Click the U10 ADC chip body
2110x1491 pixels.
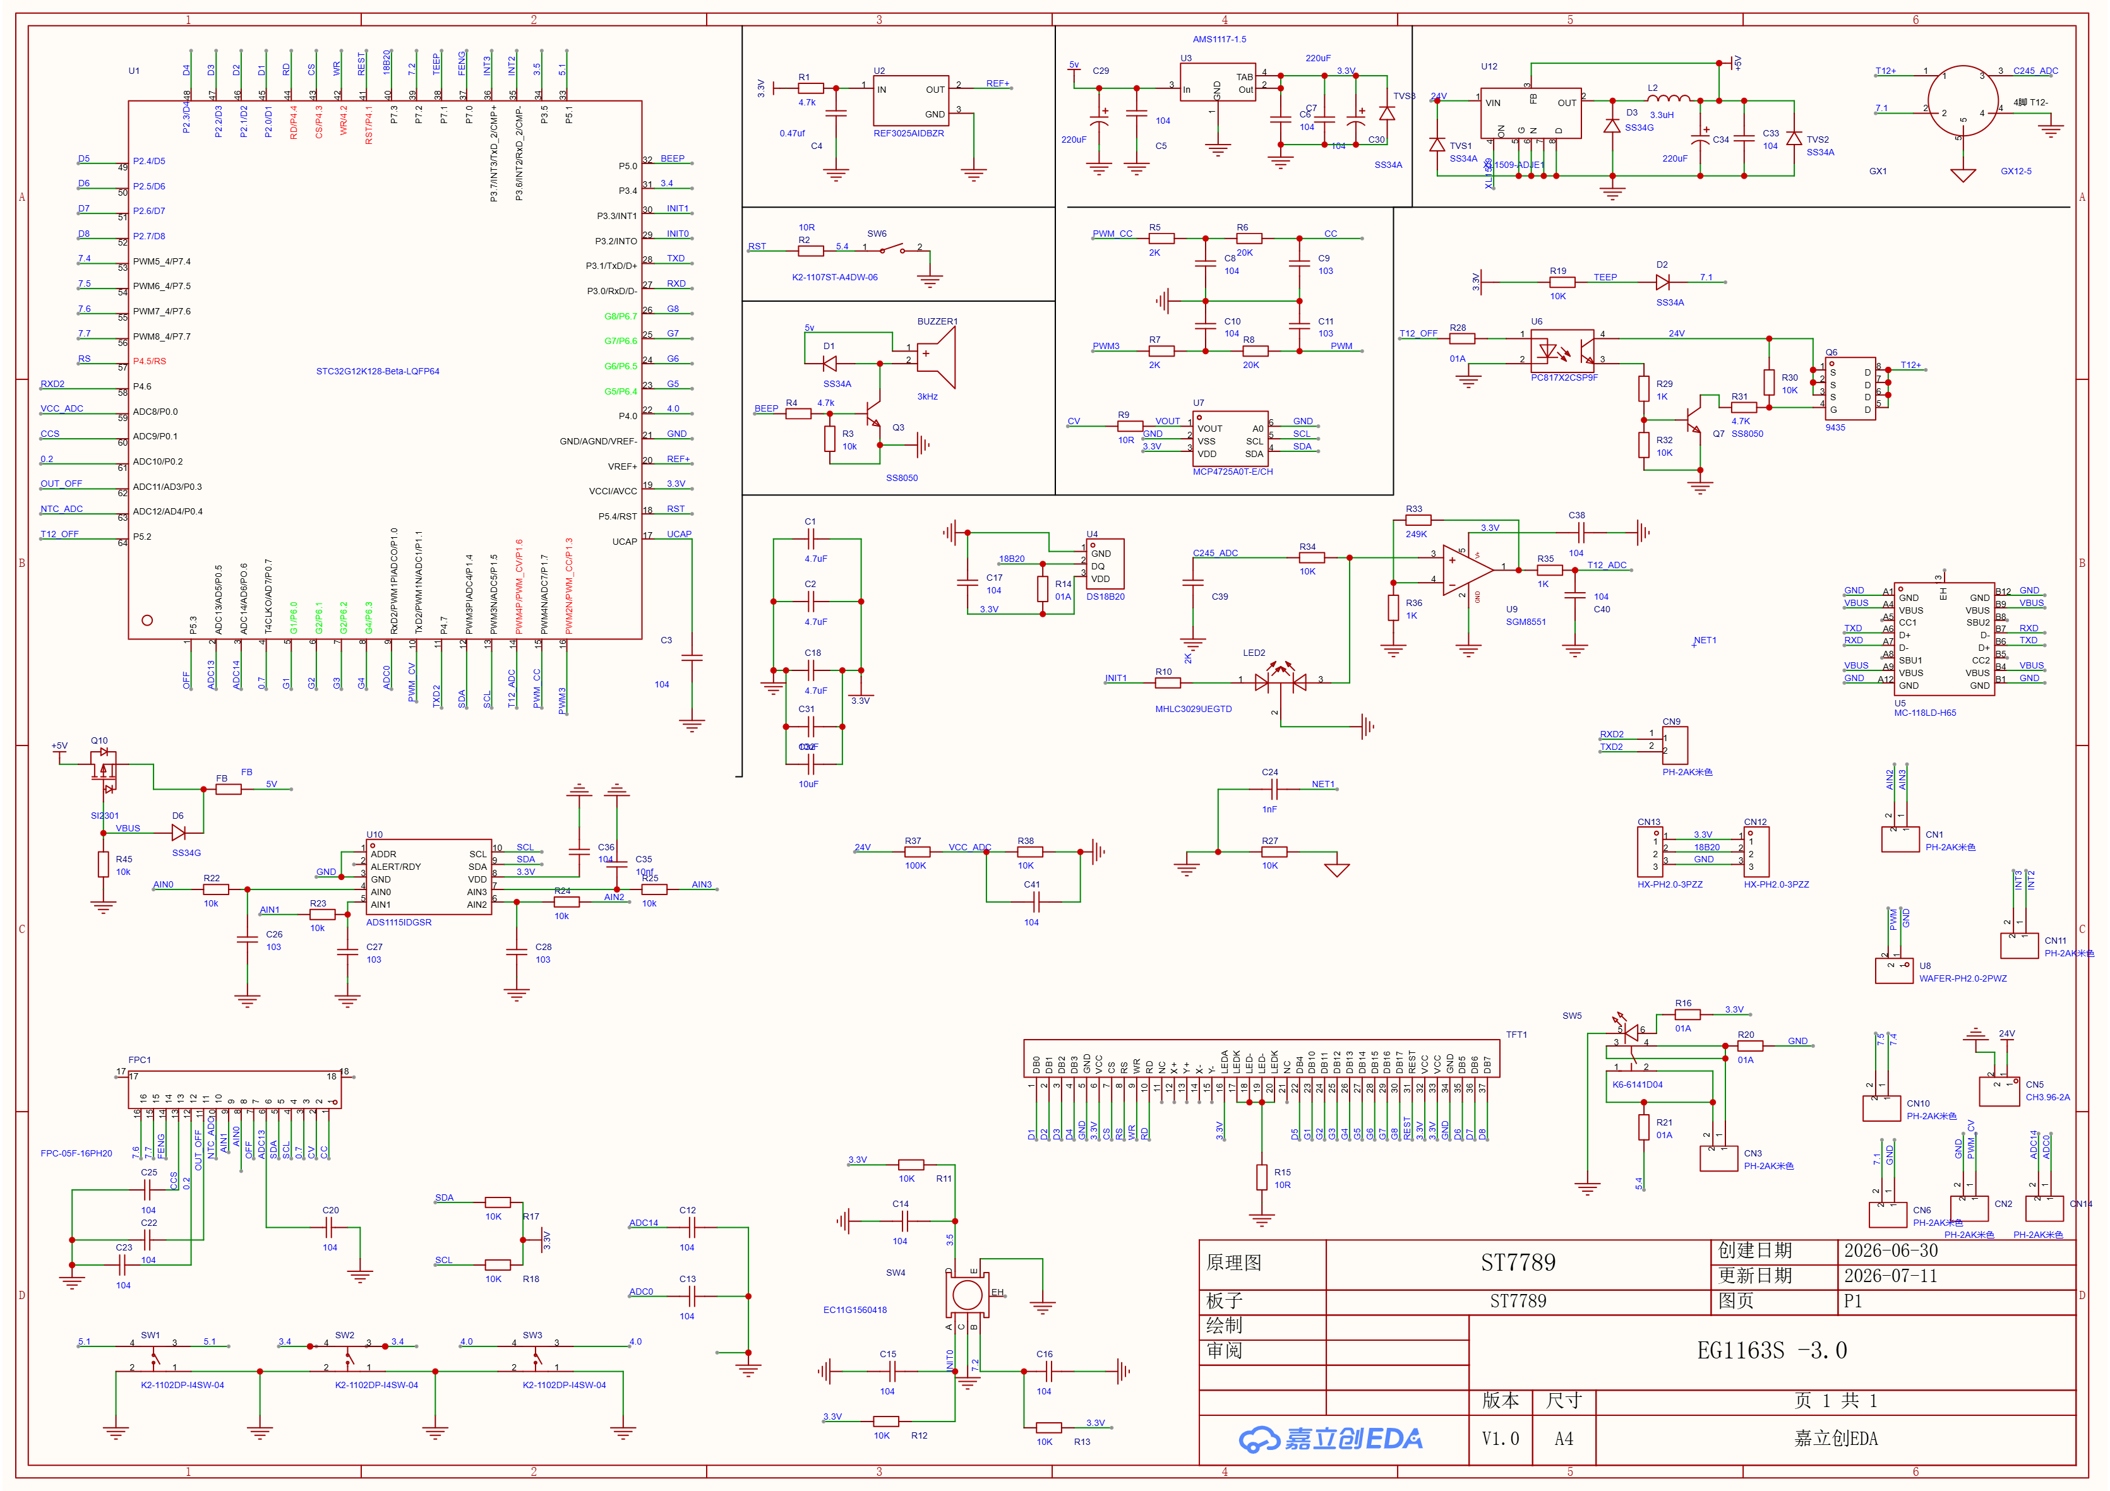coord(428,877)
